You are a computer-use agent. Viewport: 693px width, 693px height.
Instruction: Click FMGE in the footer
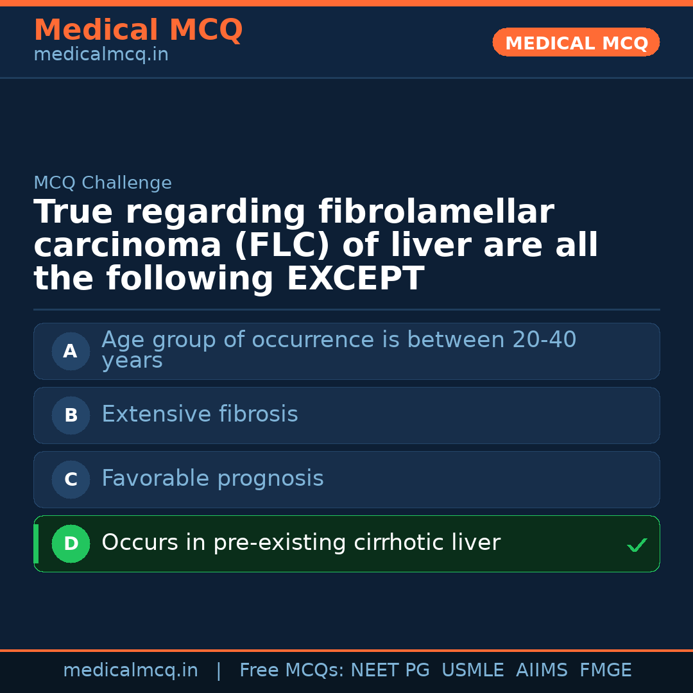point(605,671)
